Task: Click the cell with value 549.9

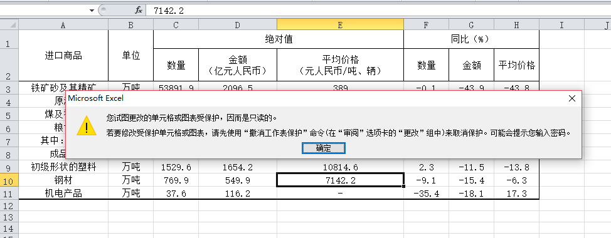Action: point(238,180)
